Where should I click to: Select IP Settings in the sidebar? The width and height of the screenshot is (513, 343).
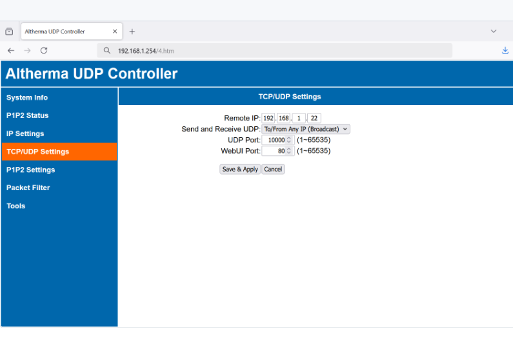pos(25,133)
